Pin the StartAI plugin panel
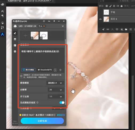Image resolution: width=135 pixels, height=130 pixels. tap(54, 21)
